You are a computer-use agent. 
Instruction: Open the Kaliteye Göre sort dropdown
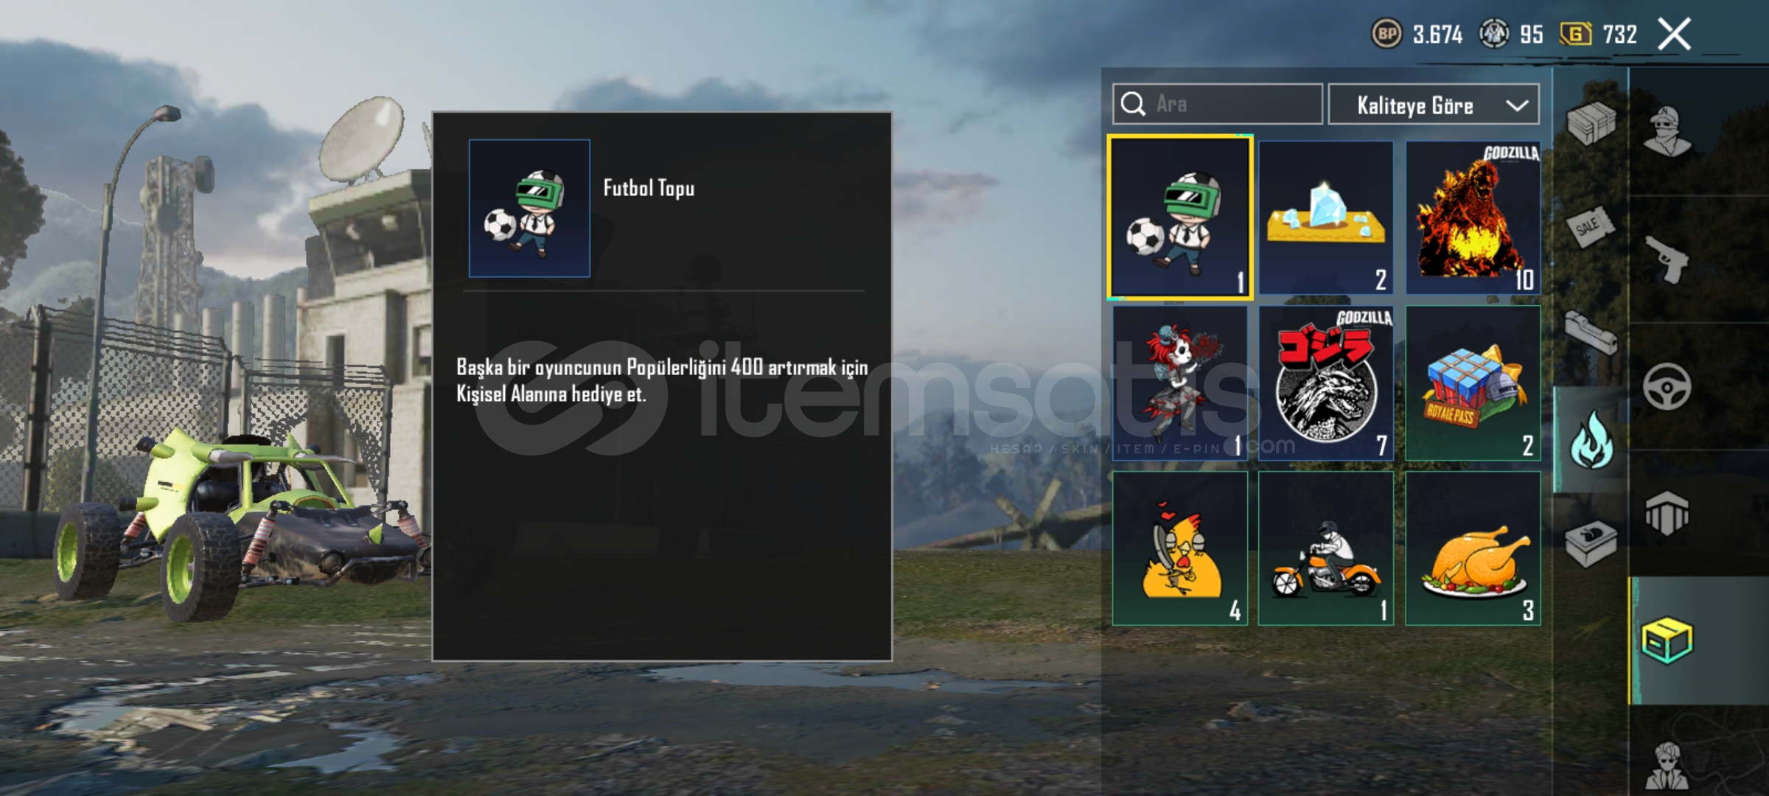(x=1433, y=105)
